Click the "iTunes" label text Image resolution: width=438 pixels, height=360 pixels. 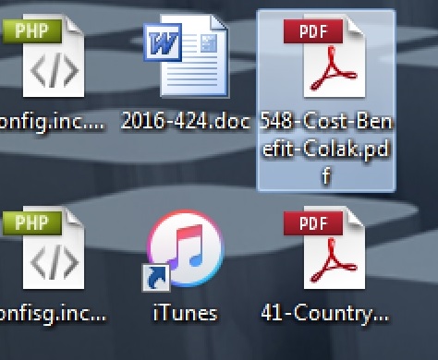186,313
